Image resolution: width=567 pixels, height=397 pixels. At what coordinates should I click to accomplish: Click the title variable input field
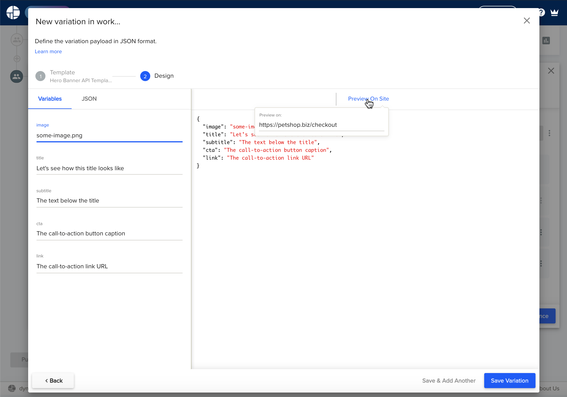click(109, 168)
